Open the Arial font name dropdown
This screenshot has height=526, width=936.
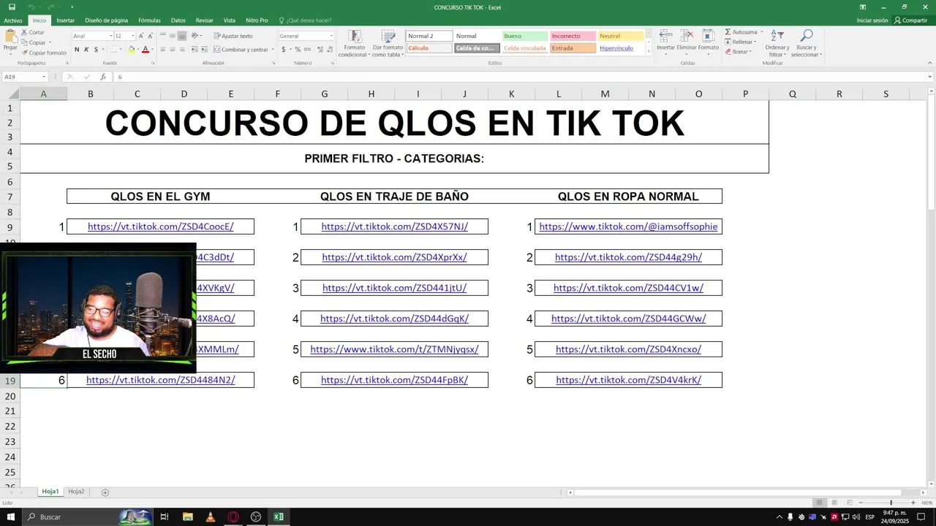point(111,36)
